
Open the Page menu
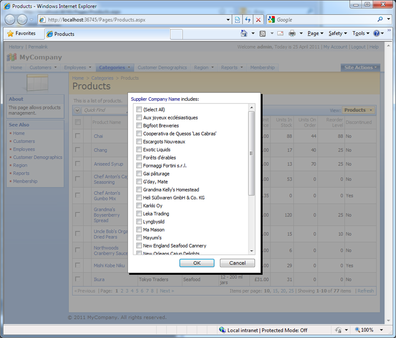point(315,33)
